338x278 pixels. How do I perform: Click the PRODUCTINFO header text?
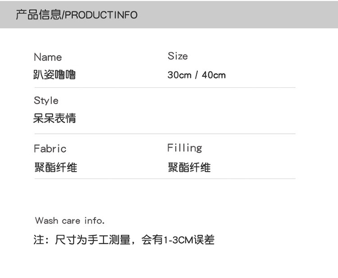click(101, 15)
